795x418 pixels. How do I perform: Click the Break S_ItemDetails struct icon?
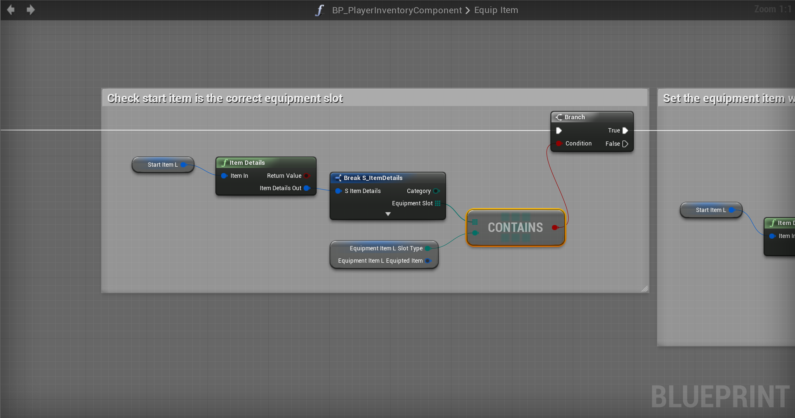[x=338, y=178]
